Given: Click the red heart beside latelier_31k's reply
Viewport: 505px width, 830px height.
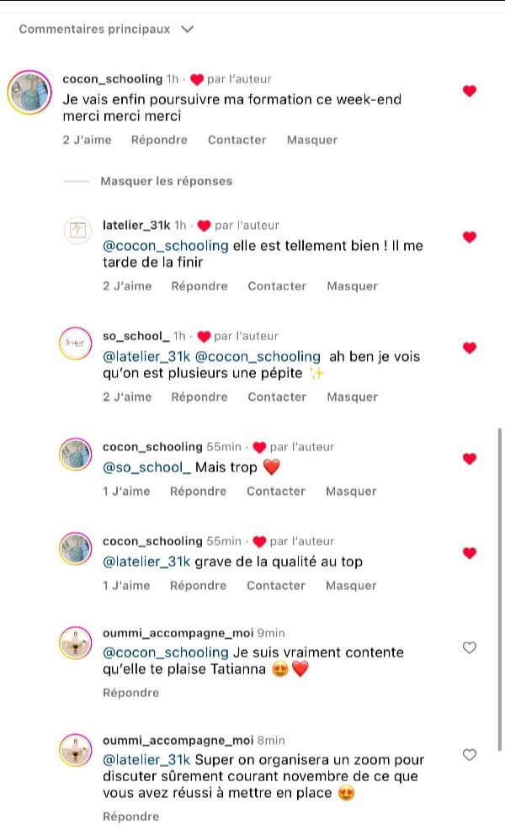Looking at the screenshot, I should (x=470, y=237).
